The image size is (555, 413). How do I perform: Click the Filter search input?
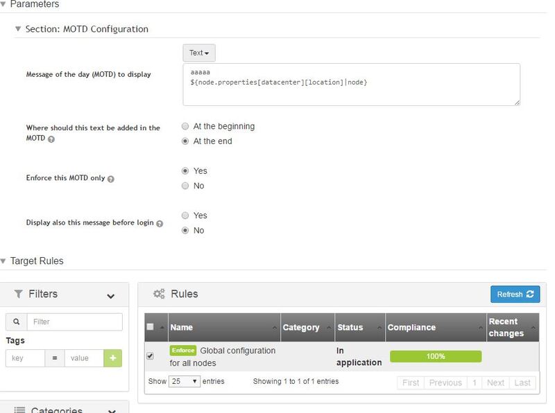[x=75, y=322]
